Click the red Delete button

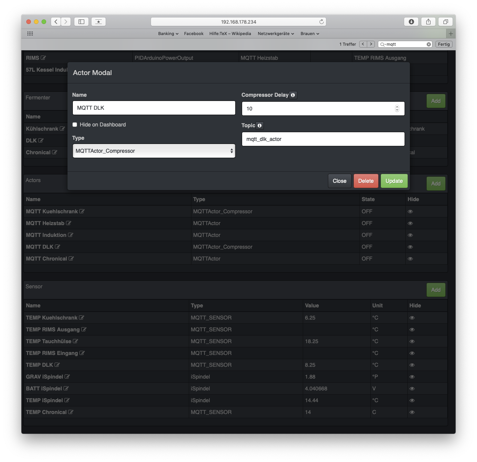[x=366, y=181]
